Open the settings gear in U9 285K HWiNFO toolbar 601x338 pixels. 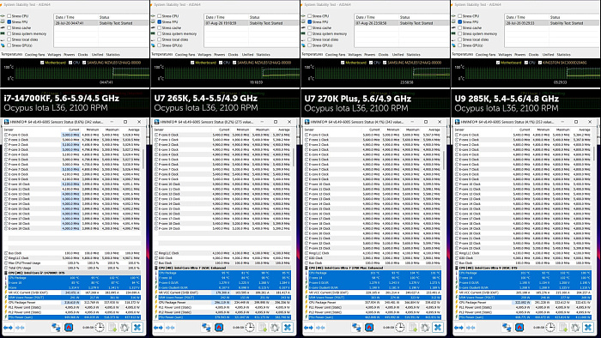(575, 328)
